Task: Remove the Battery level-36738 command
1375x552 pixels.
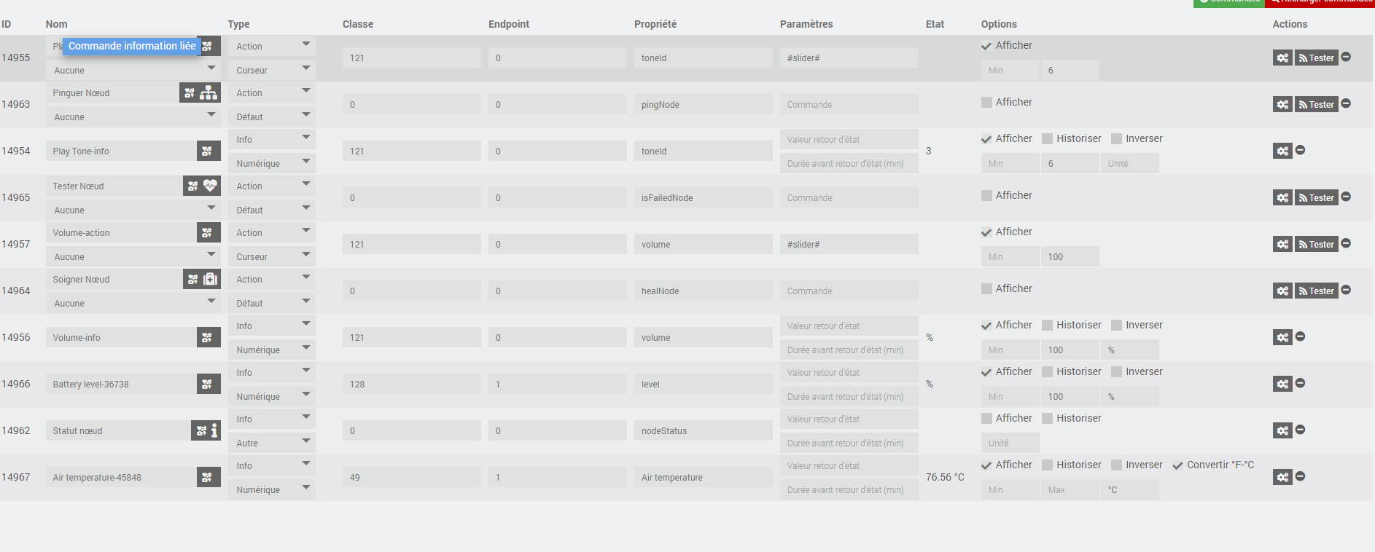Action: coord(1300,383)
